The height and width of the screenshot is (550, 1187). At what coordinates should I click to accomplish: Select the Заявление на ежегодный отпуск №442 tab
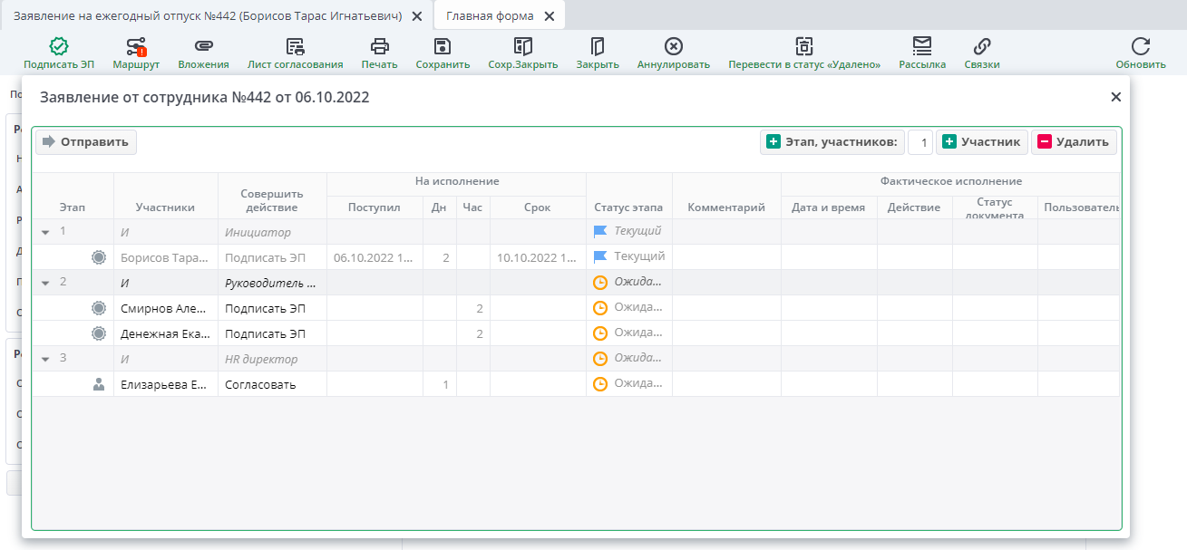coord(207,16)
